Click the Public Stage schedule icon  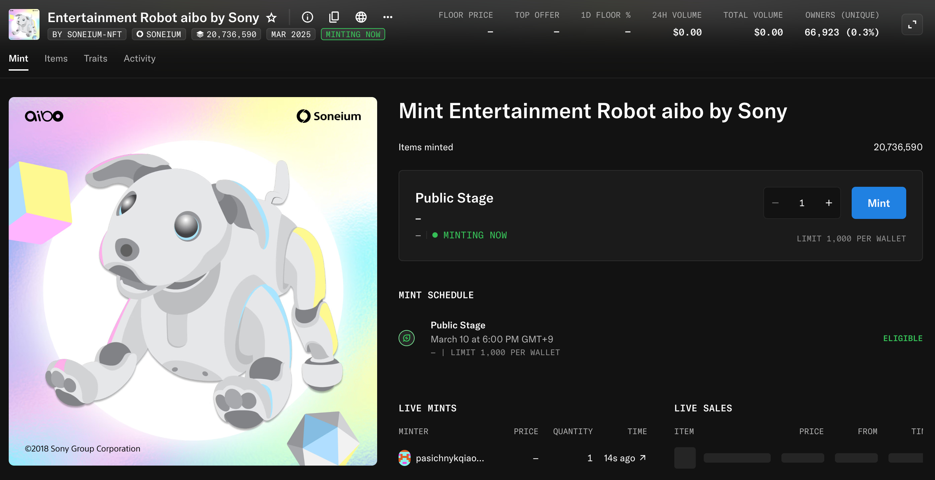[407, 338]
